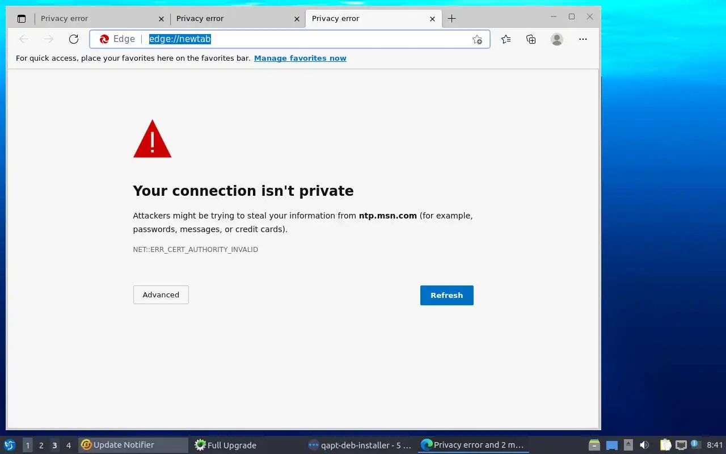Open the network connection tray icon
The image size is (726, 454).
tap(681, 445)
